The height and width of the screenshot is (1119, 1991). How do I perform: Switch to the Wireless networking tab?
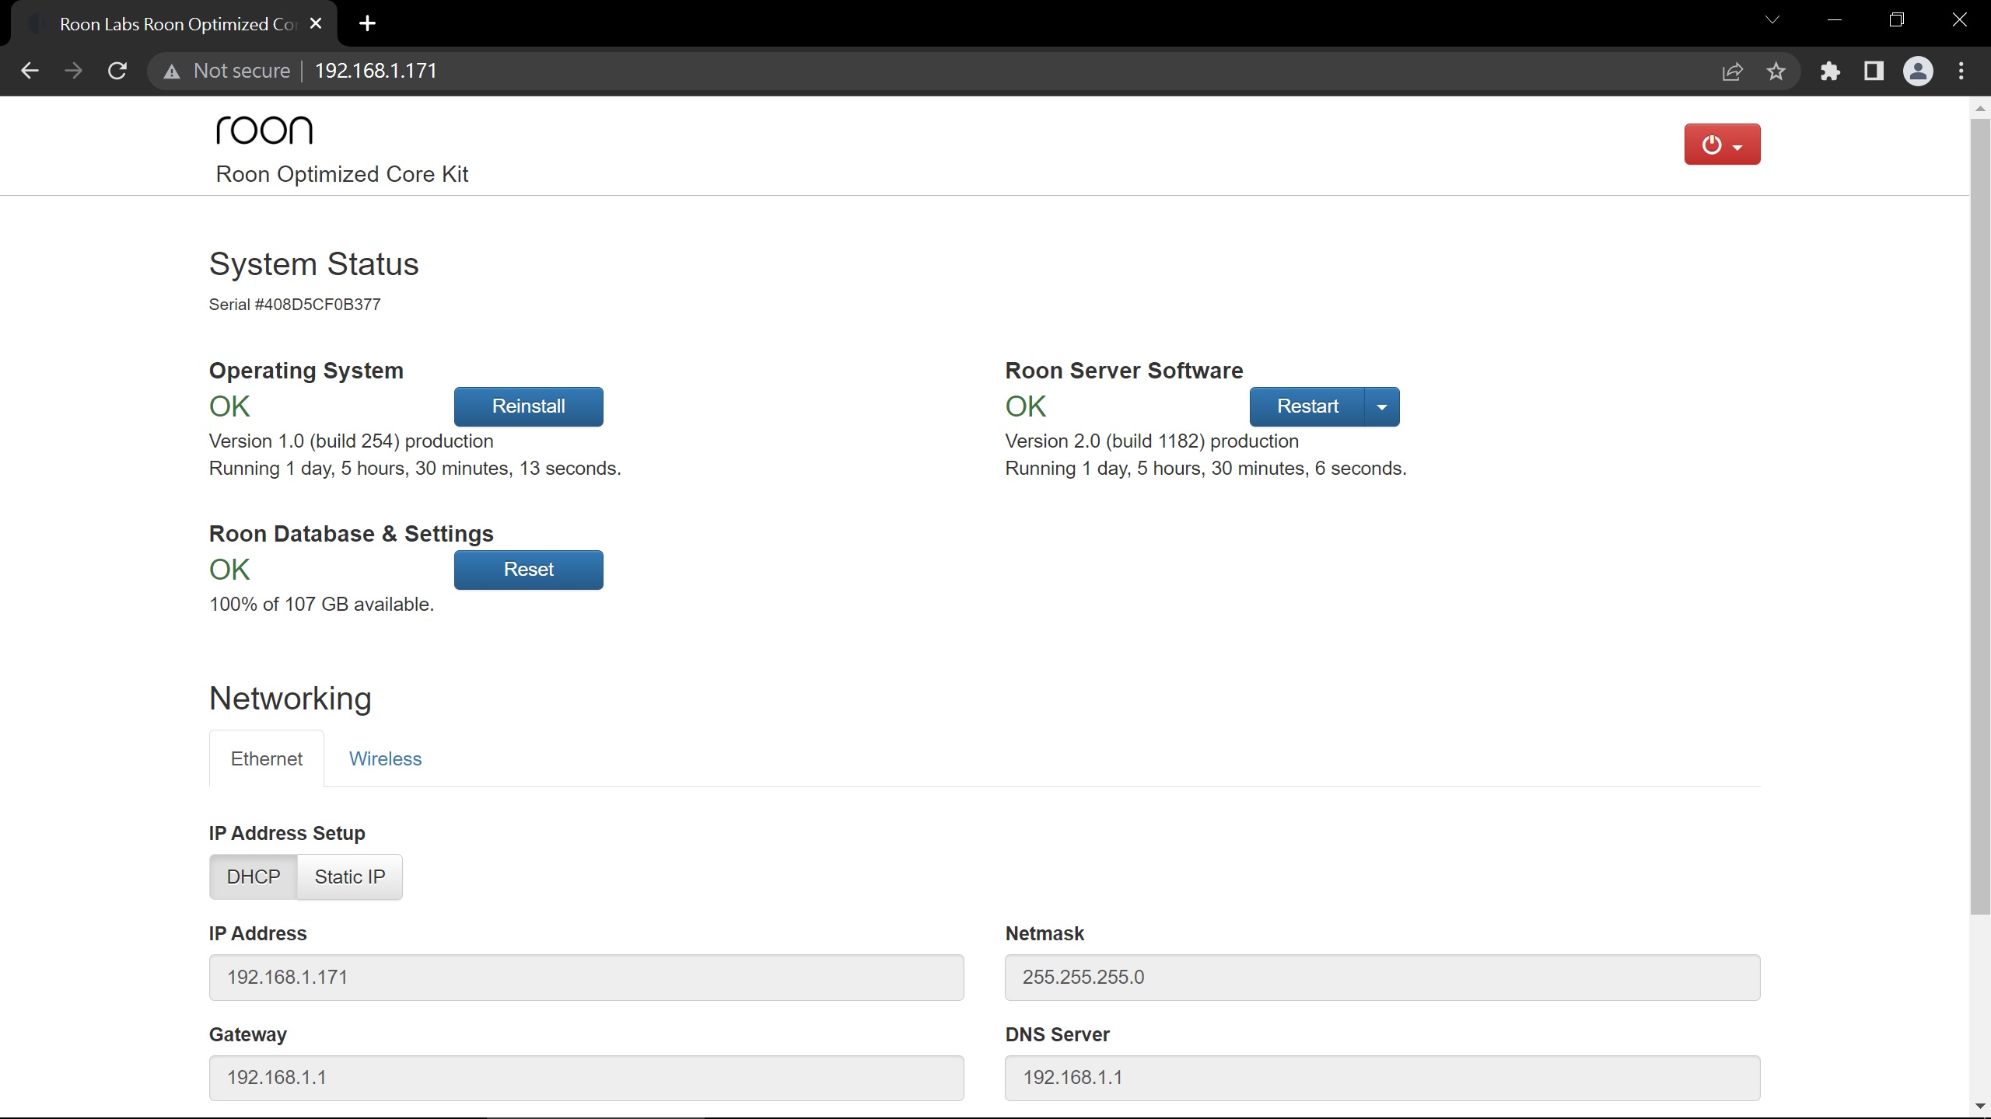click(385, 758)
